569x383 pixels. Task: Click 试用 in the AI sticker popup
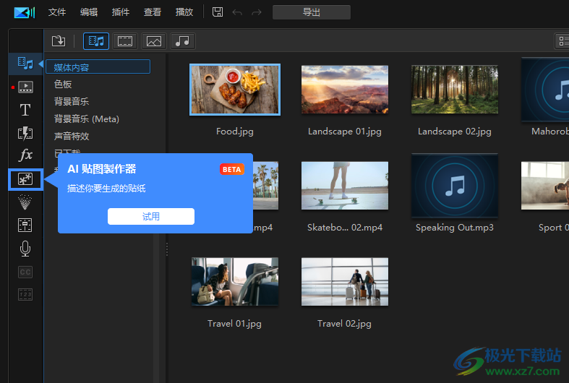click(x=151, y=217)
